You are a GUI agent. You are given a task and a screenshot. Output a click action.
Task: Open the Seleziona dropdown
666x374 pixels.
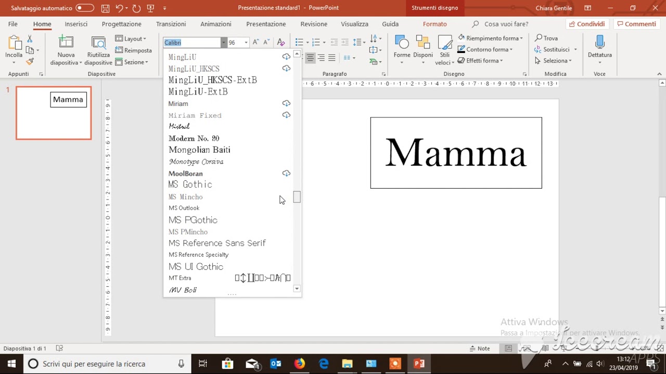coord(553,61)
